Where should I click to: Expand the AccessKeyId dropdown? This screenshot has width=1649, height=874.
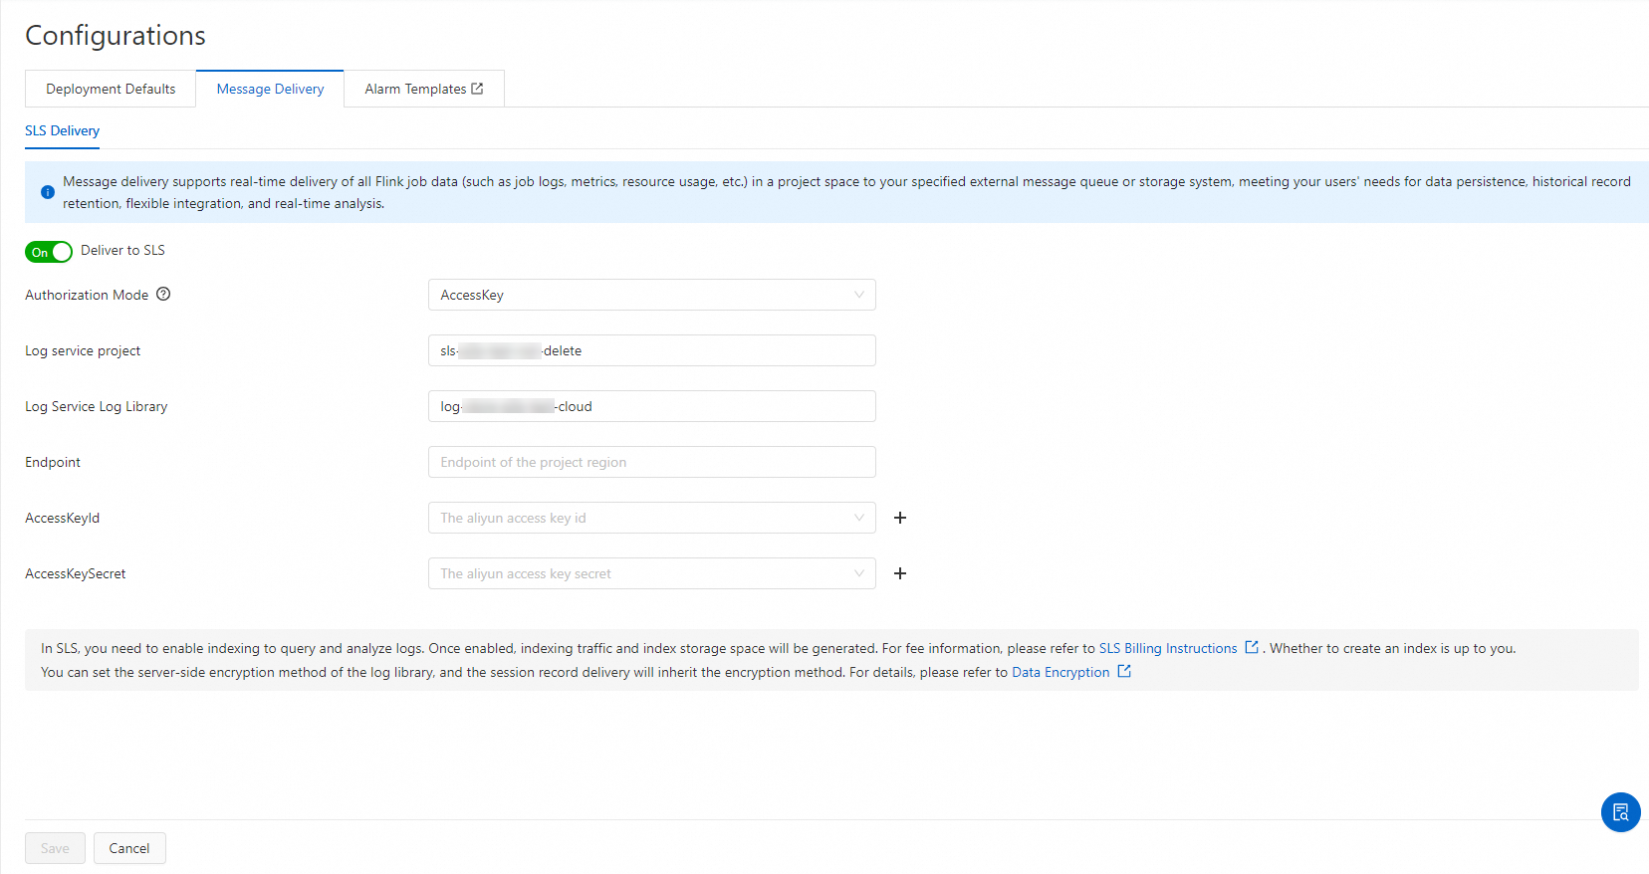[x=651, y=518]
